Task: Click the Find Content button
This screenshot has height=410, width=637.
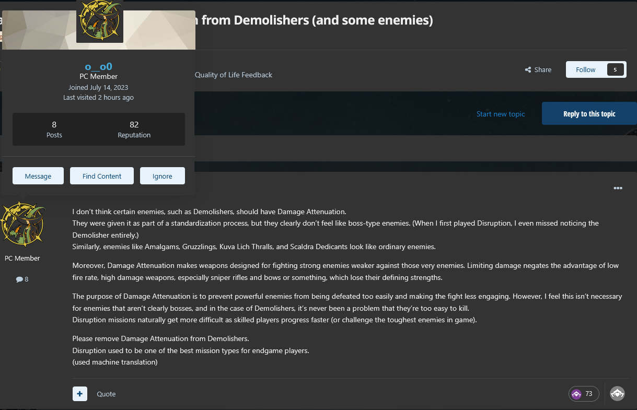Action: (x=102, y=176)
